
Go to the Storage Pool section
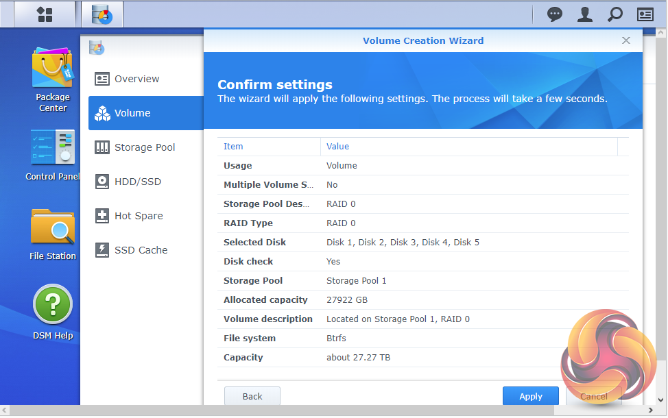(145, 147)
